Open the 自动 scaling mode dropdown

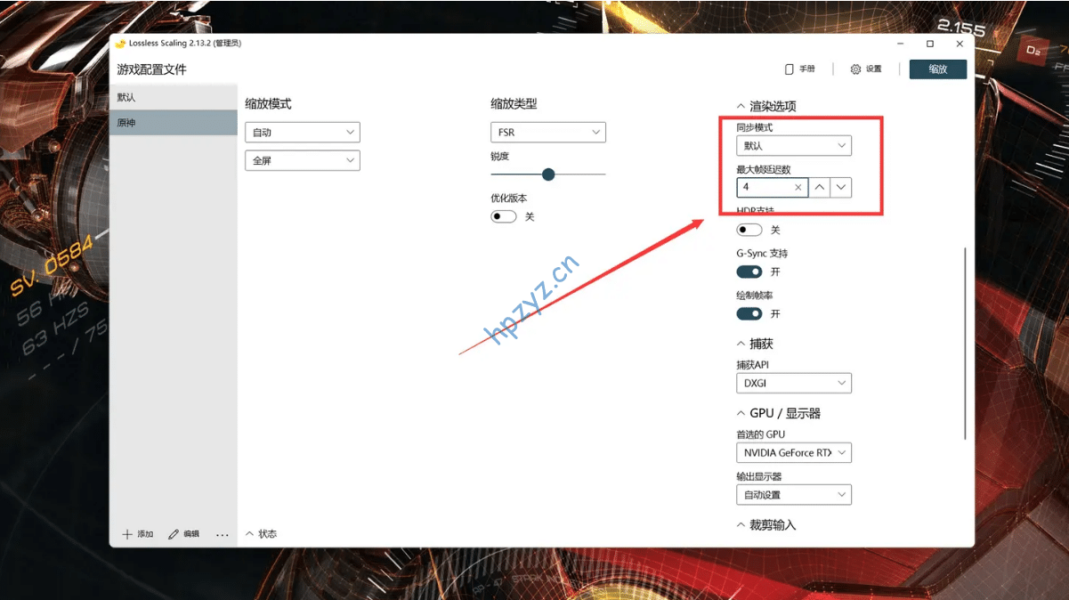point(303,133)
